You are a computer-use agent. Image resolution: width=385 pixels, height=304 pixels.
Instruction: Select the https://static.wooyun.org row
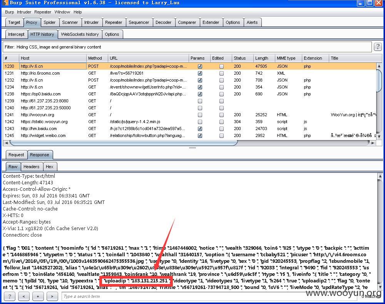(x=189, y=122)
